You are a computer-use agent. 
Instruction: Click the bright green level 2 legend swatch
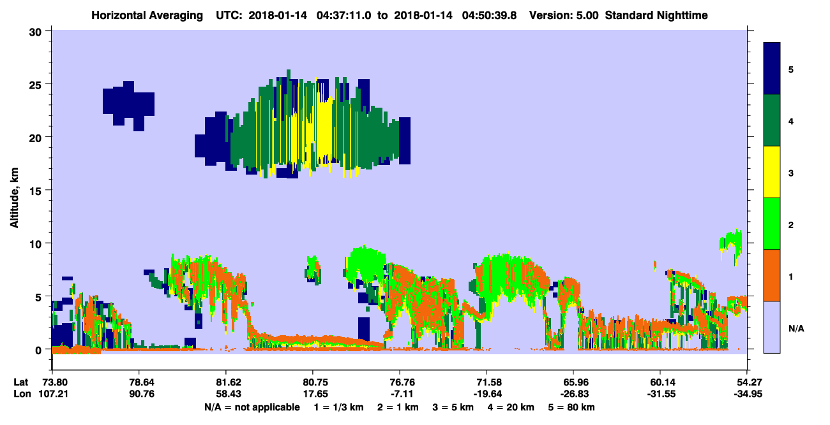point(772,223)
